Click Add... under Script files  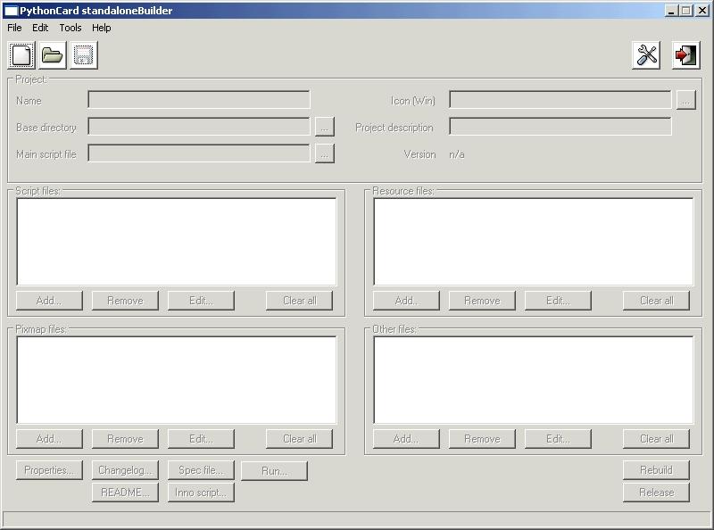tap(49, 301)
